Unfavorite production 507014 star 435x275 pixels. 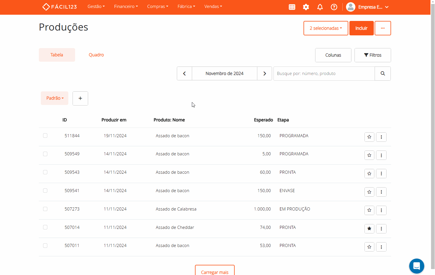coord(369,229)
